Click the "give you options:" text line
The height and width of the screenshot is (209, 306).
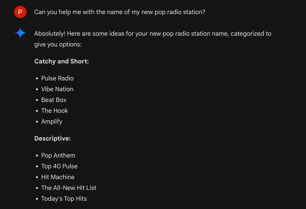click(58, 45)
